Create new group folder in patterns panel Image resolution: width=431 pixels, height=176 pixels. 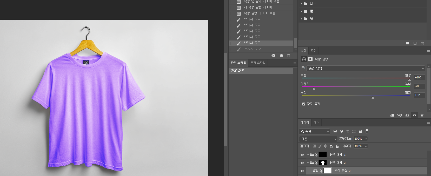407,43
